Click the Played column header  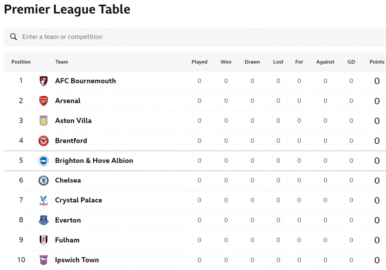pyautogui.click(x=200, y=62)
